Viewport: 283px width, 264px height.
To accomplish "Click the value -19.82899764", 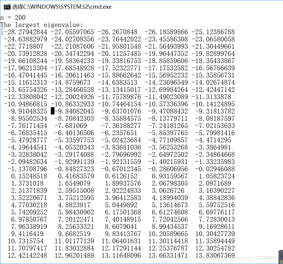I will pos(213,54).
